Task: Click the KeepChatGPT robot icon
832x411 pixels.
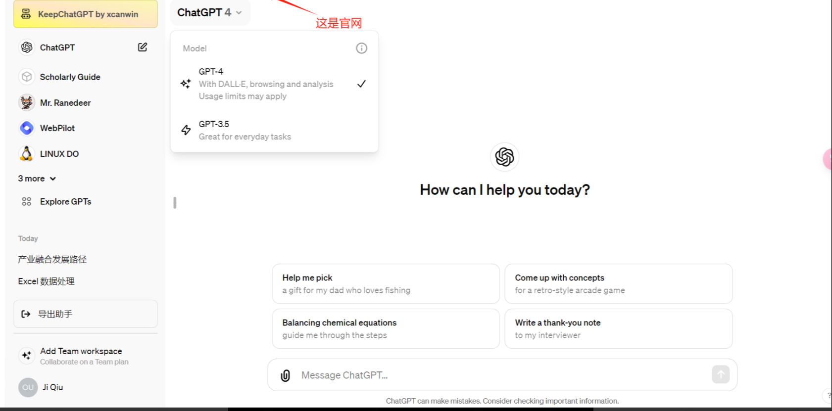Action: (x=26, y=14)
